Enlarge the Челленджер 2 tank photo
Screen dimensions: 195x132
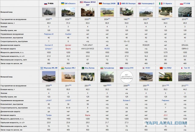[x=146, y=12]
